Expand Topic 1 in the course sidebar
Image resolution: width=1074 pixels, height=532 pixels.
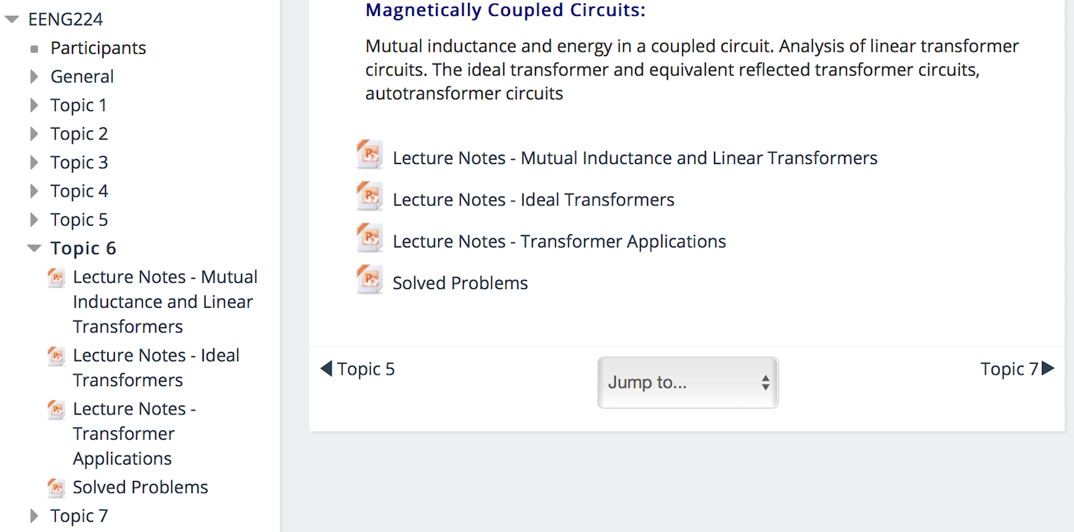[35, 105]
